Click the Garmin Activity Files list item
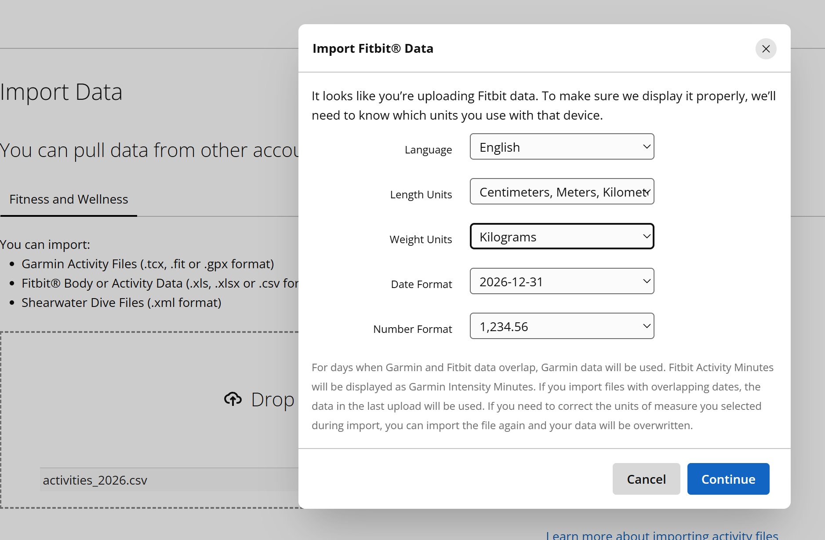This screenshot has height=540, width=825. (x=148, y=264)
